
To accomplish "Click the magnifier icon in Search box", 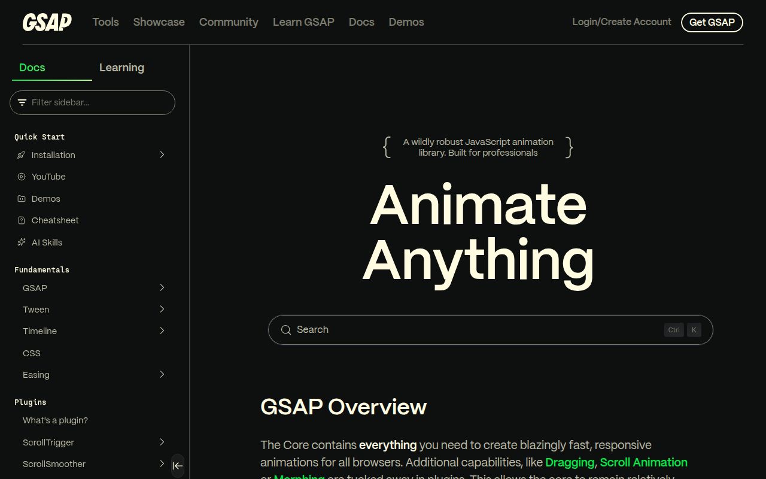I will click(286, 330).
